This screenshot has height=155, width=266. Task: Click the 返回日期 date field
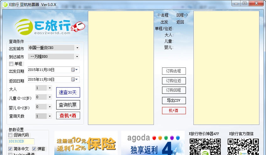point(54,79)
